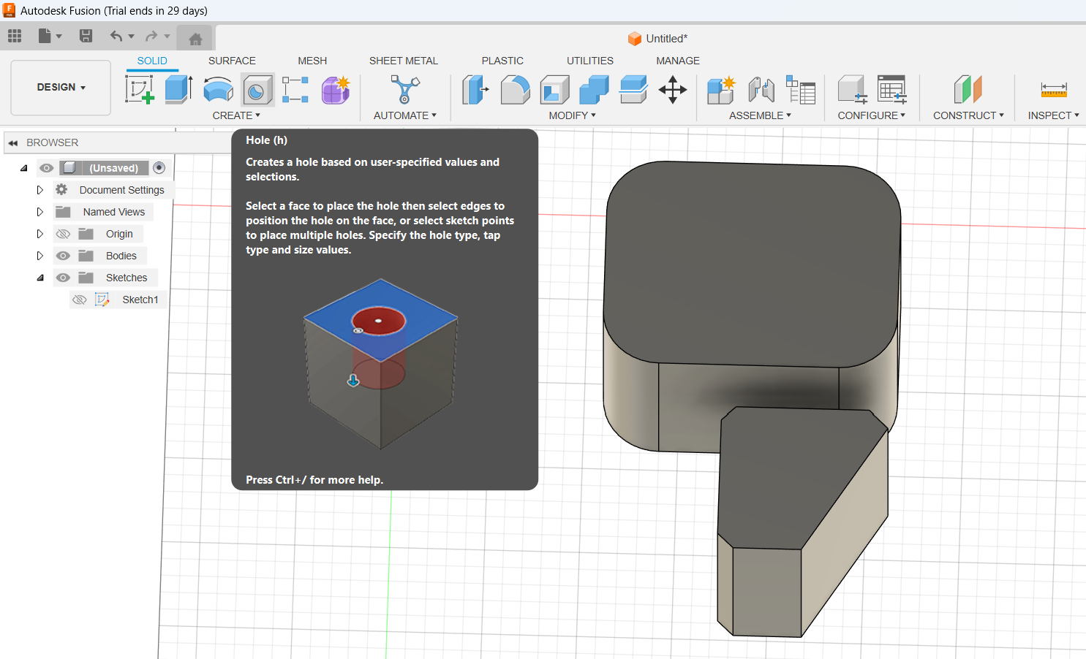Select the Rectangular Pattern tool

tap(295, 90)
